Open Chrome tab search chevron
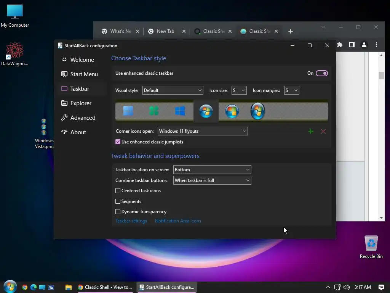This screenshot has width=390, height=293. pyautogui.click(x=323, y=27)
